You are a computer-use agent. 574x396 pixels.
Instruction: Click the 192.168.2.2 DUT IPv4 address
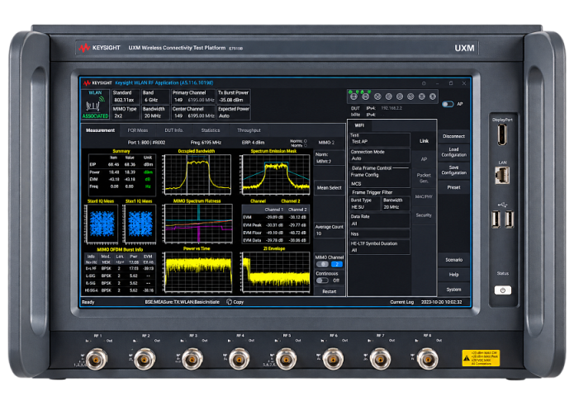tap(391, 108)
